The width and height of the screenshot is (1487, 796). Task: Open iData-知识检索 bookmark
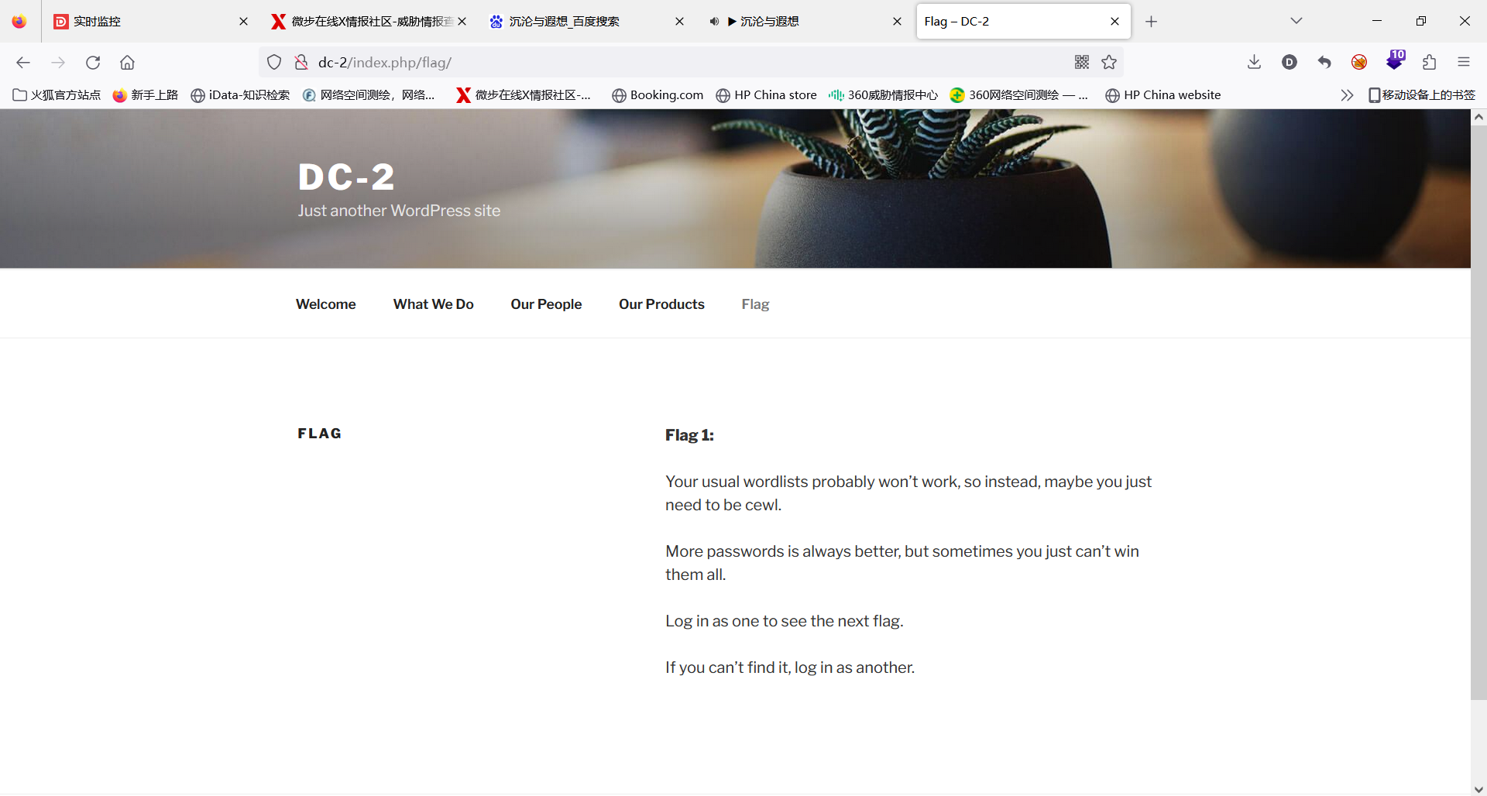[x=240, y=95]
